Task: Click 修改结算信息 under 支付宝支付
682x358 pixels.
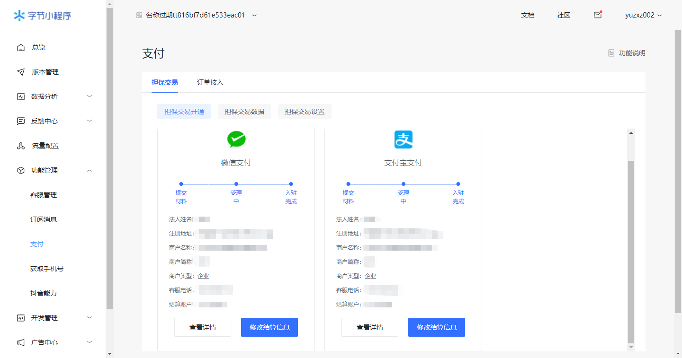Action: tap(436, 327)
